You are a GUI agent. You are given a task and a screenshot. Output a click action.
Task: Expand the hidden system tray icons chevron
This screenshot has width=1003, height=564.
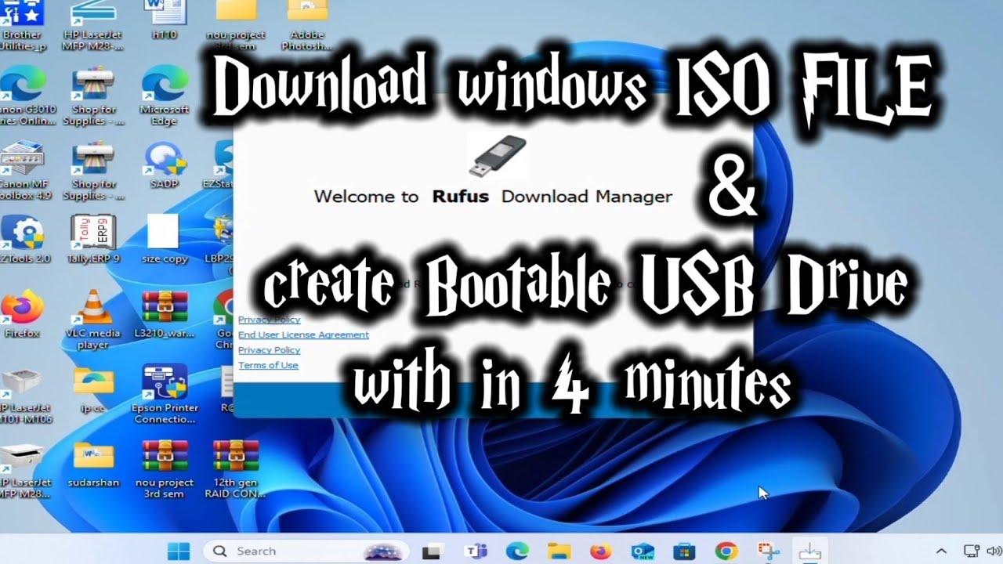[x=941, y=551]
